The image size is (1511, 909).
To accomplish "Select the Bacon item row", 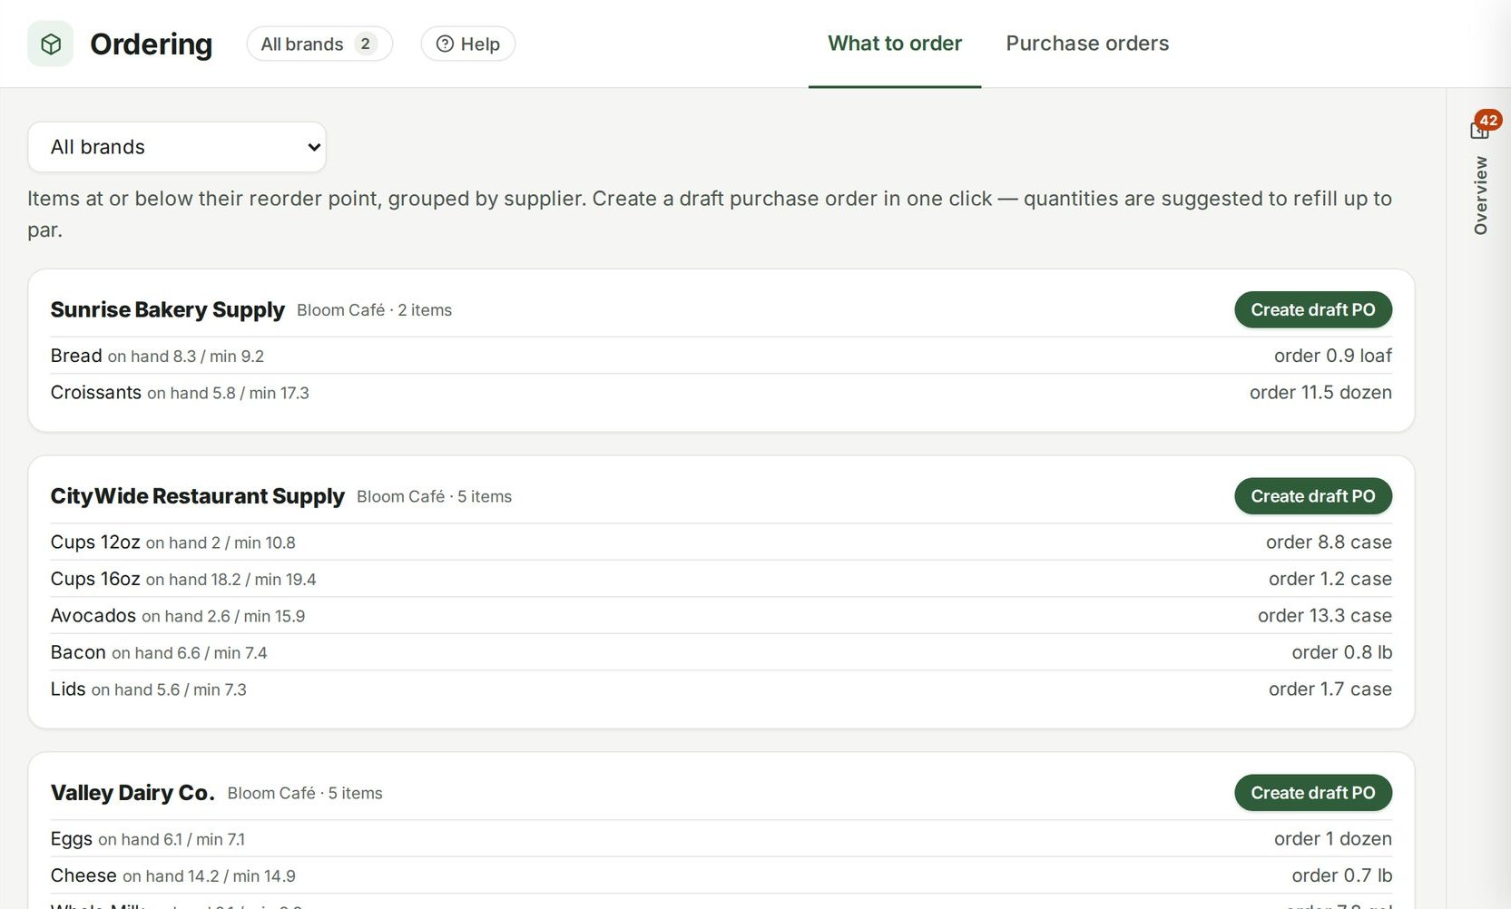I will 721,652.
